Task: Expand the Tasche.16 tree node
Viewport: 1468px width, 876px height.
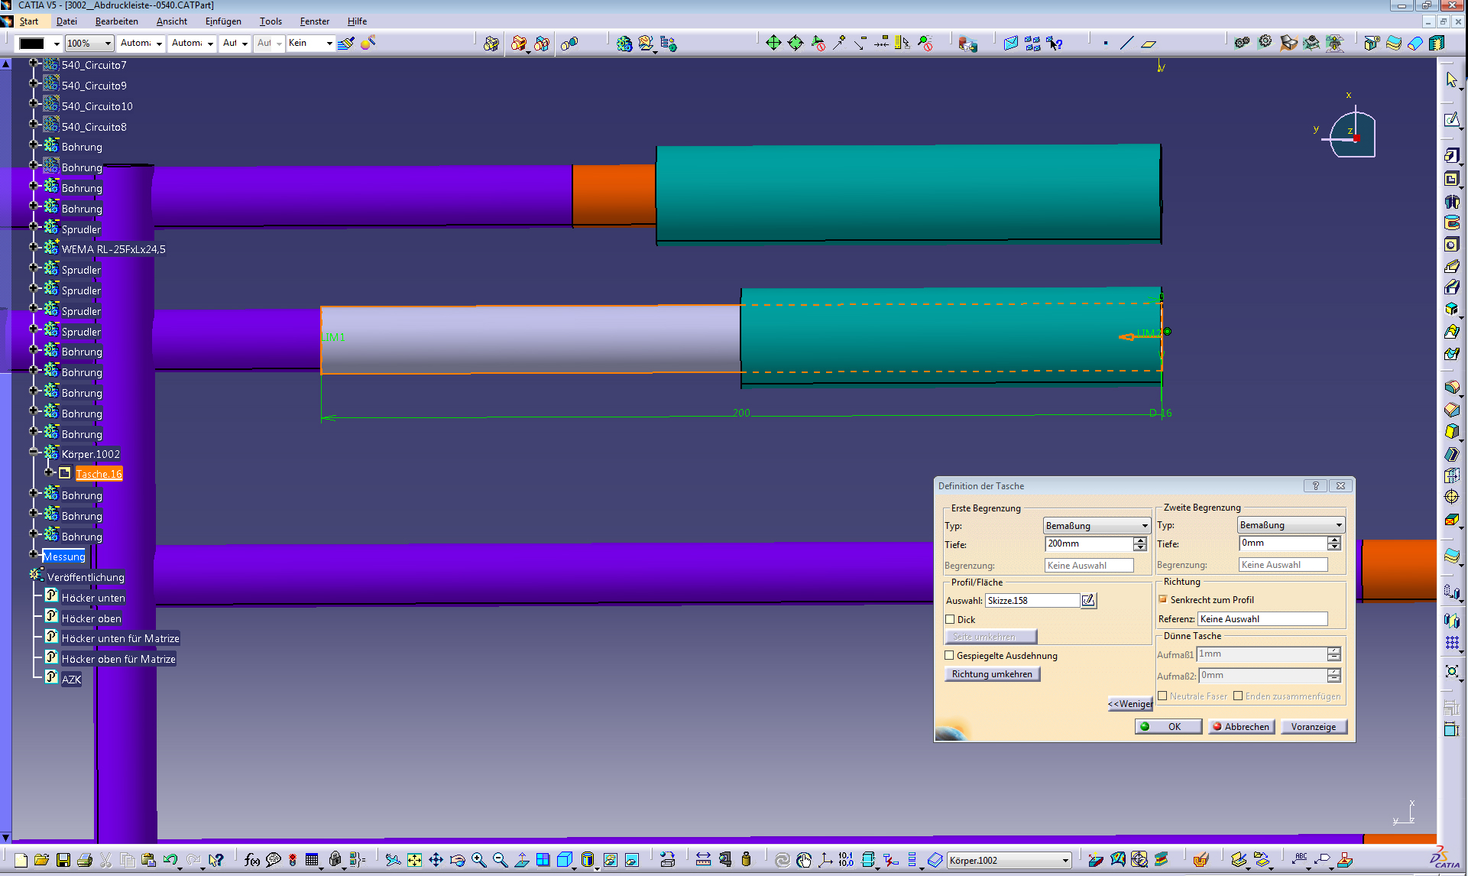Action: click(x=49, y=472)
